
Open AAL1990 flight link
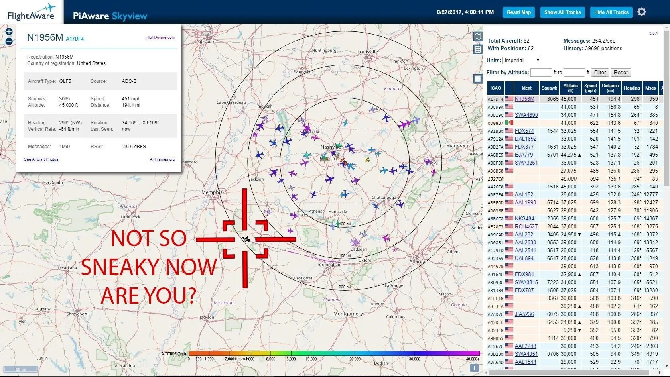[525, 202]
